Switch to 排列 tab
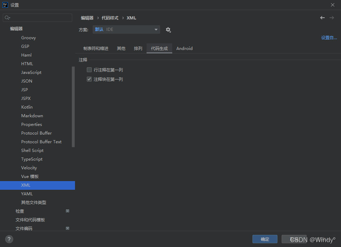Viewport: 341px width, 247px height. pyautogui.click(x=138, y=49)
